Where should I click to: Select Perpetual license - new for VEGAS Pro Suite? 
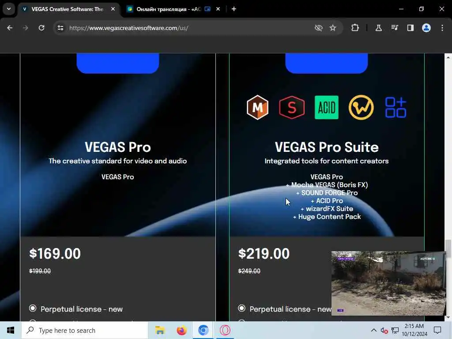coord(241,308)
